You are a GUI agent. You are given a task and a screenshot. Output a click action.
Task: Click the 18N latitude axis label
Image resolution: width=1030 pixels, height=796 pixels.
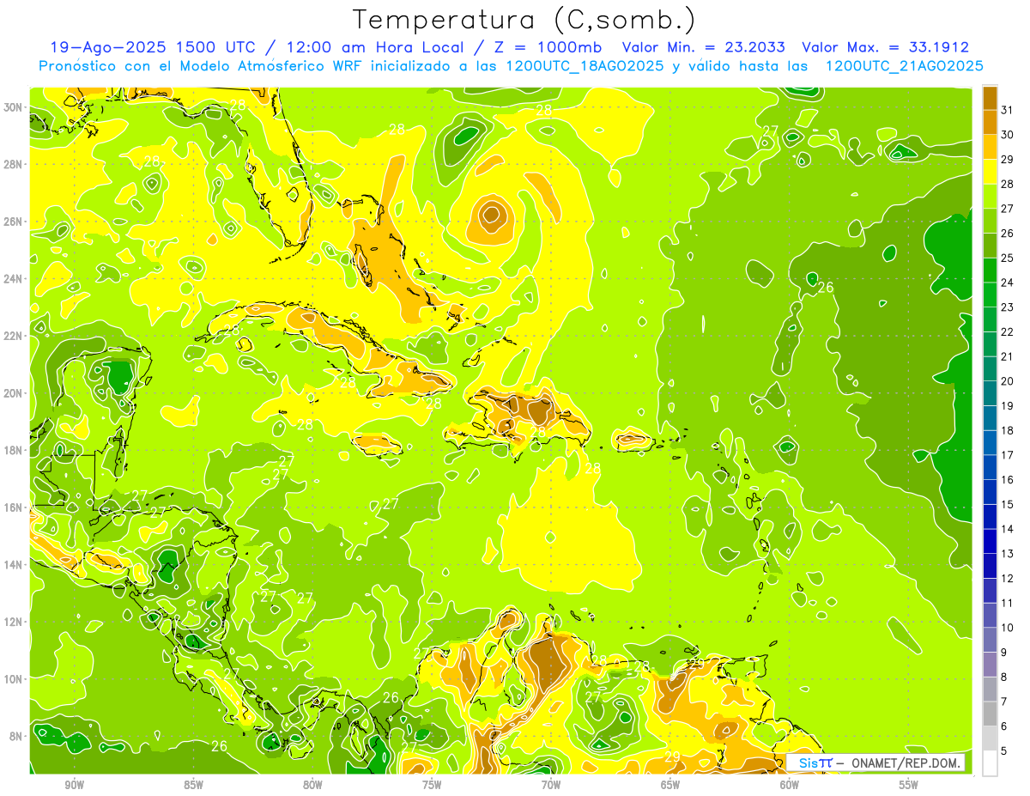click(x=12, y=451)
